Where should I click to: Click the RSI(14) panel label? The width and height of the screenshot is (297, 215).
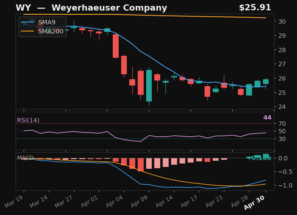pos(28,120)
